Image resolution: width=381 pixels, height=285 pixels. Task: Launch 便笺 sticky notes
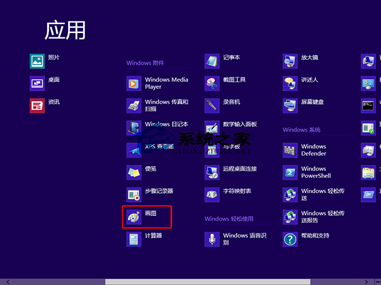click(134, 172)
